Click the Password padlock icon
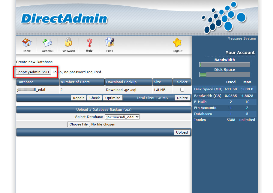Viewport: 273px width, 193px height. click(68, 43)
